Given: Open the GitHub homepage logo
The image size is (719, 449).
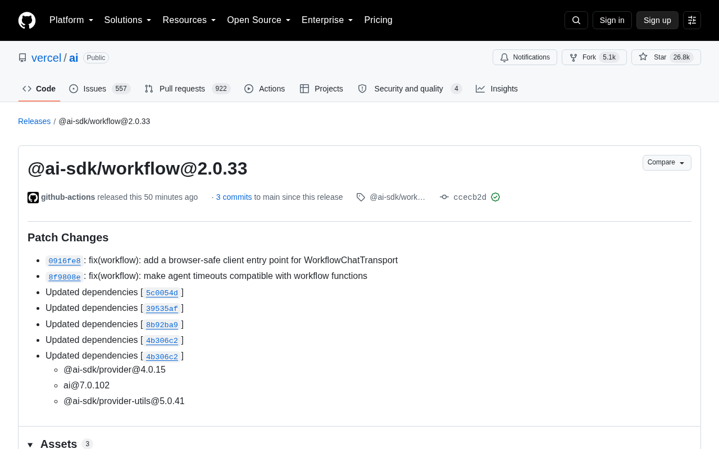Looking at the screenshot, I should pyautogui.click(x=27, y=20).
